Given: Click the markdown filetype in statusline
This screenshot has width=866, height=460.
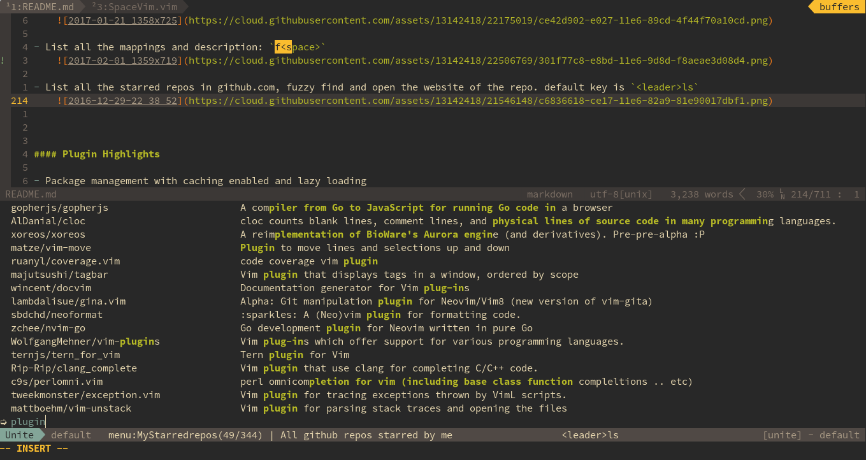Looking at the screenshot, I should point(549,194).
